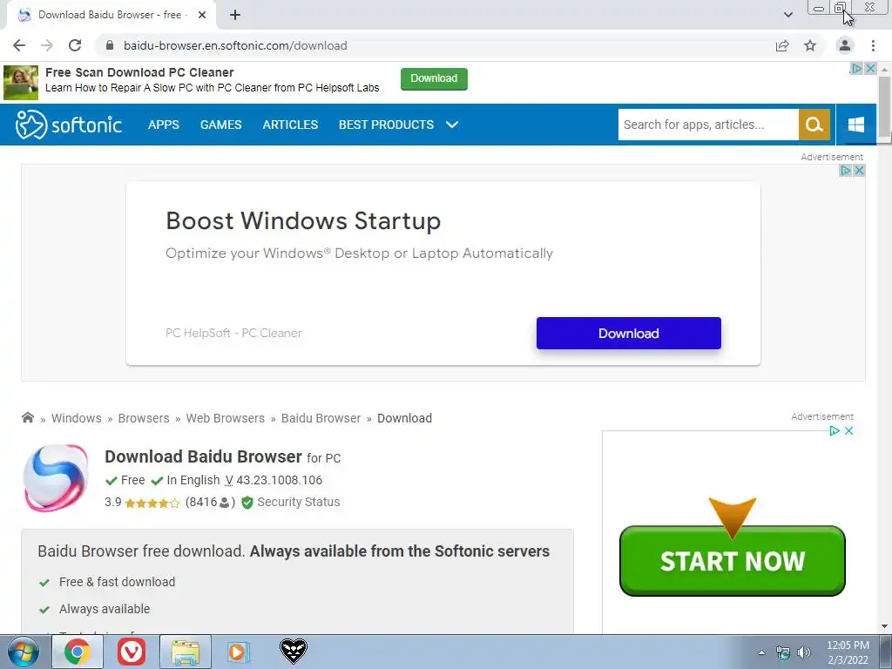The width and height of the screenshot is (892, 669).
Task: Show hidden tray icons arrow
Action: [x=761, y=652]
